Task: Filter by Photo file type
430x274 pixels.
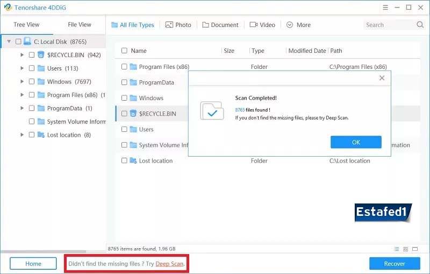Action: pos(178,25)
